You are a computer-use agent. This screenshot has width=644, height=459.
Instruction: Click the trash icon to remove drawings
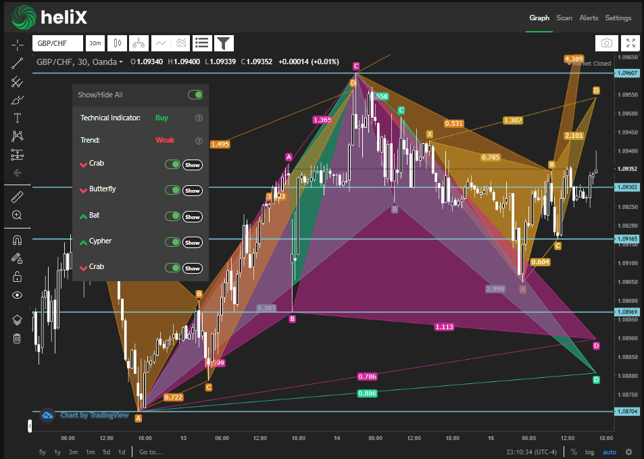pyautogui.click(x=17, y=338)
